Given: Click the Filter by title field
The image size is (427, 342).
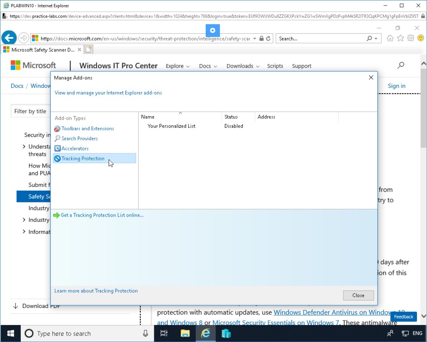Looking at the screenshot, I should click(x=31, y=111).
